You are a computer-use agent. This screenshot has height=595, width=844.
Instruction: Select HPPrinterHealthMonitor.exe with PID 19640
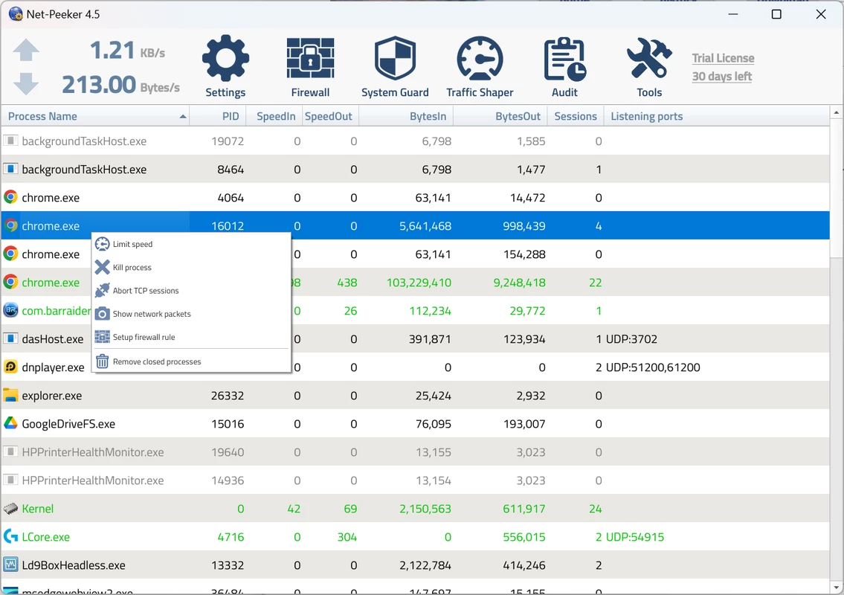click(x=93, y=452)
